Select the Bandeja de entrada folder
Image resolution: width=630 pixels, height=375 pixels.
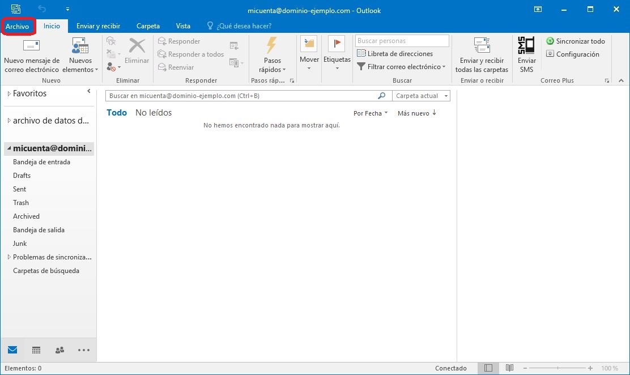click(x=41, y=162)
